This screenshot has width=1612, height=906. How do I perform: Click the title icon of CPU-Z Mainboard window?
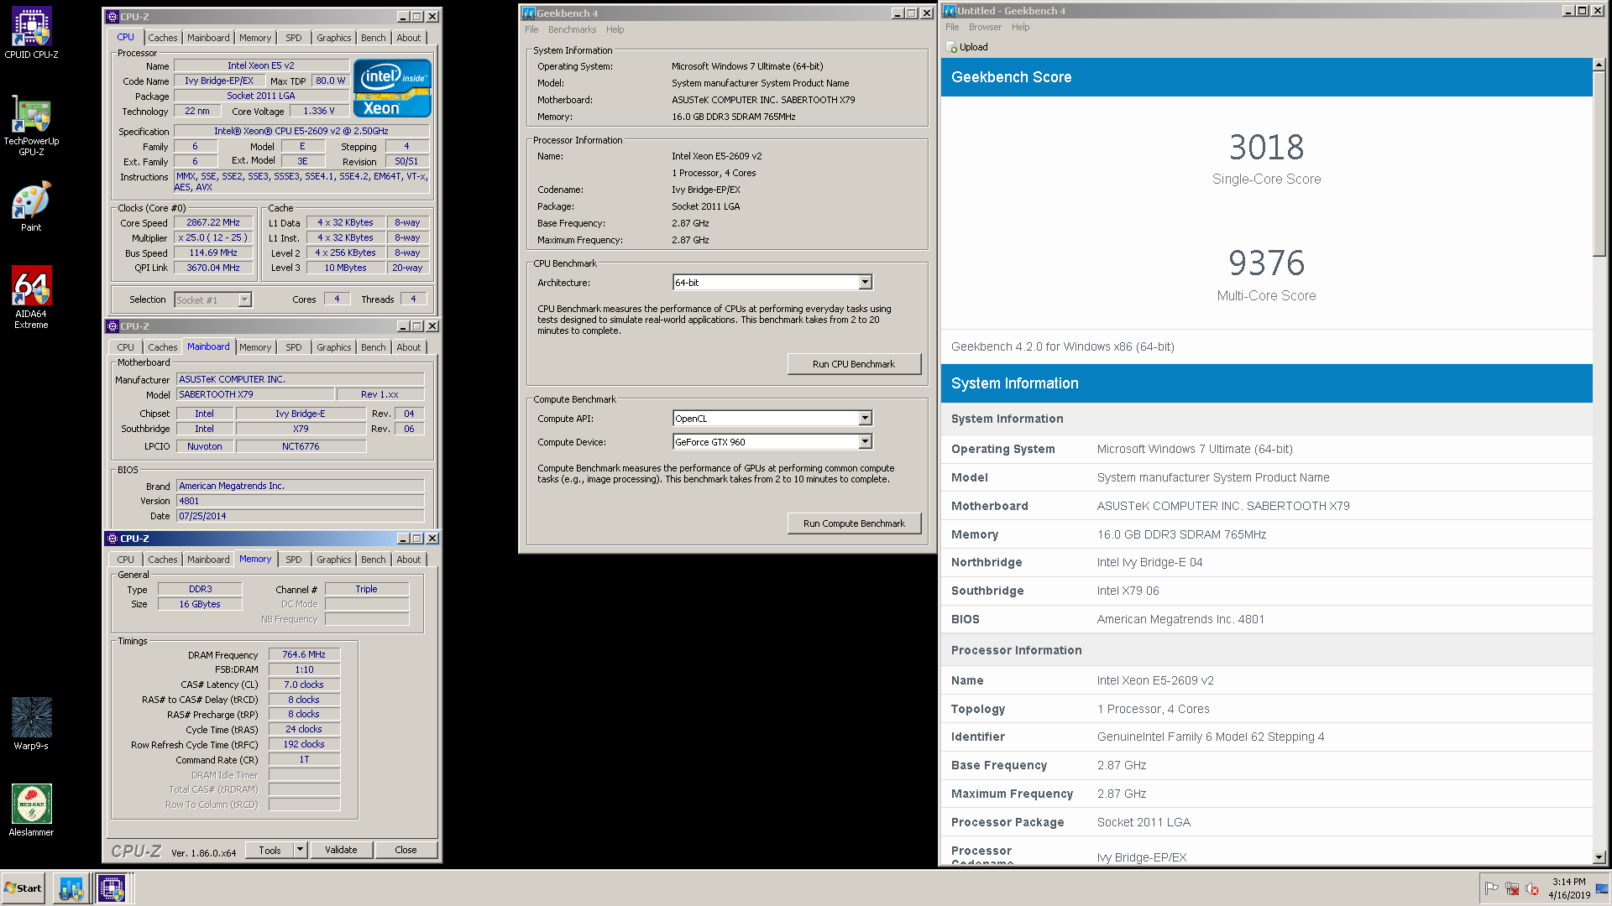click(113, 326)
